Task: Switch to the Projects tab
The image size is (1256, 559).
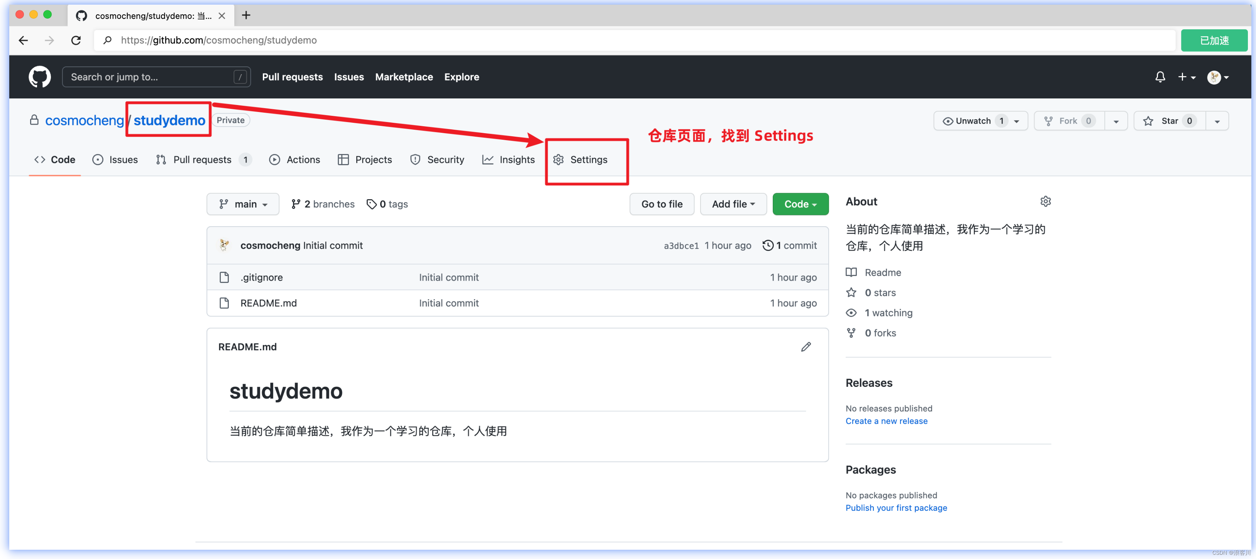Action: click(365, 159)
